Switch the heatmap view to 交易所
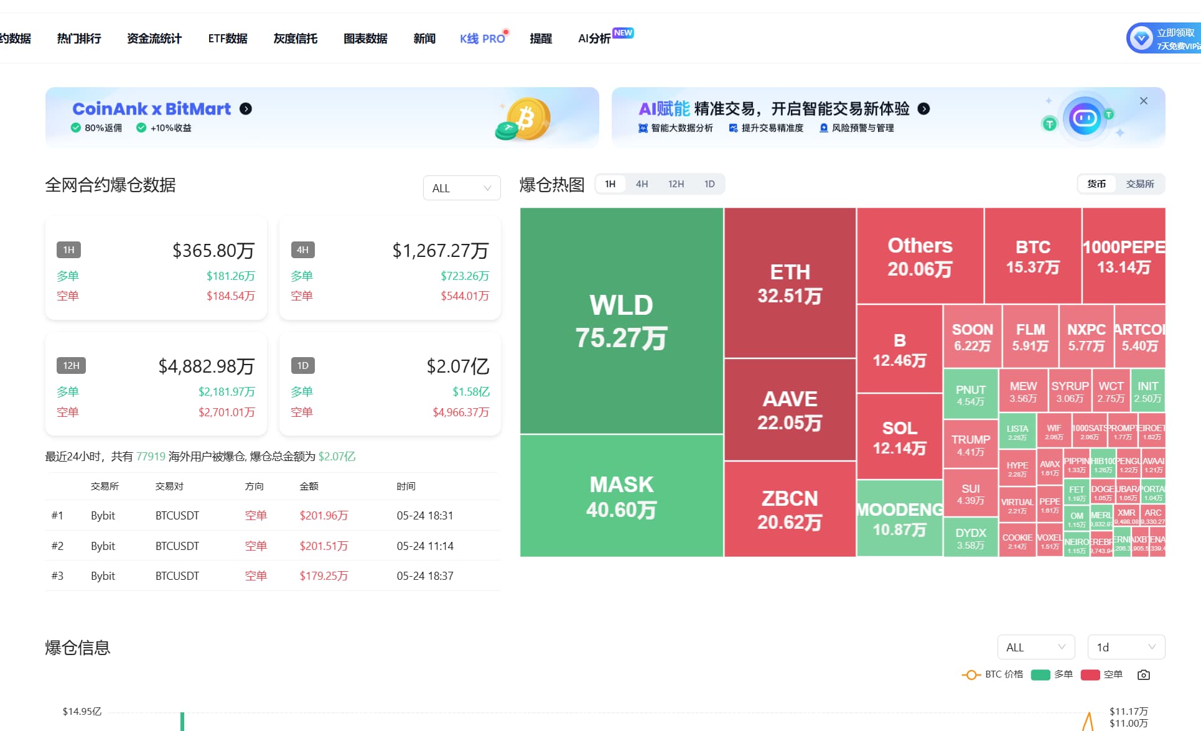The height and width of the screenshot is (731, 1201). (x=1140, y=184)
